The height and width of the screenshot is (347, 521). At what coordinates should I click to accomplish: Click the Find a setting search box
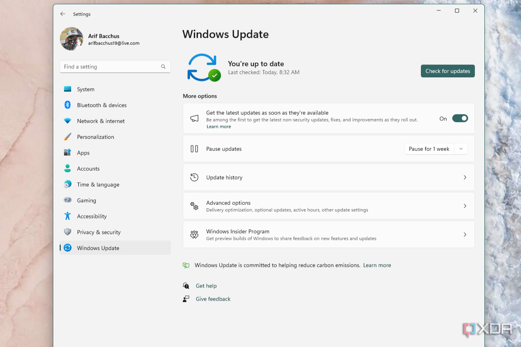tap(115, 67)
